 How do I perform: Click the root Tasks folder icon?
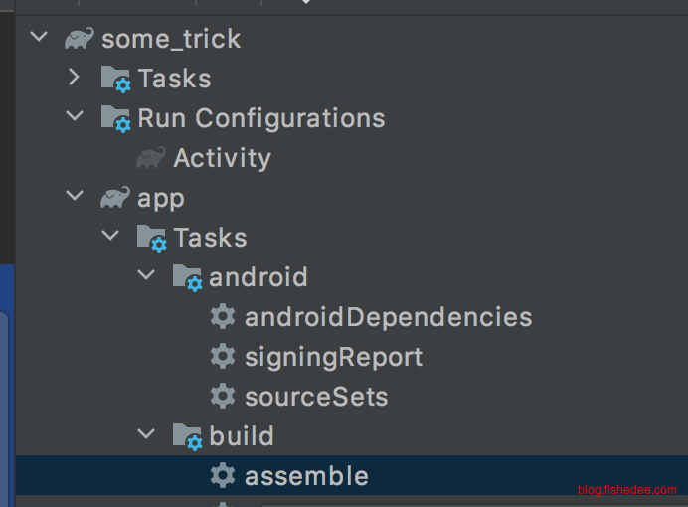pyautogui.click(x=116, y=79)
